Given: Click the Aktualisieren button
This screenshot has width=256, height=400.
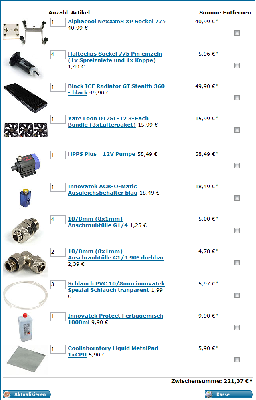Looking at the screenshot, I should (x=27, y=394).
